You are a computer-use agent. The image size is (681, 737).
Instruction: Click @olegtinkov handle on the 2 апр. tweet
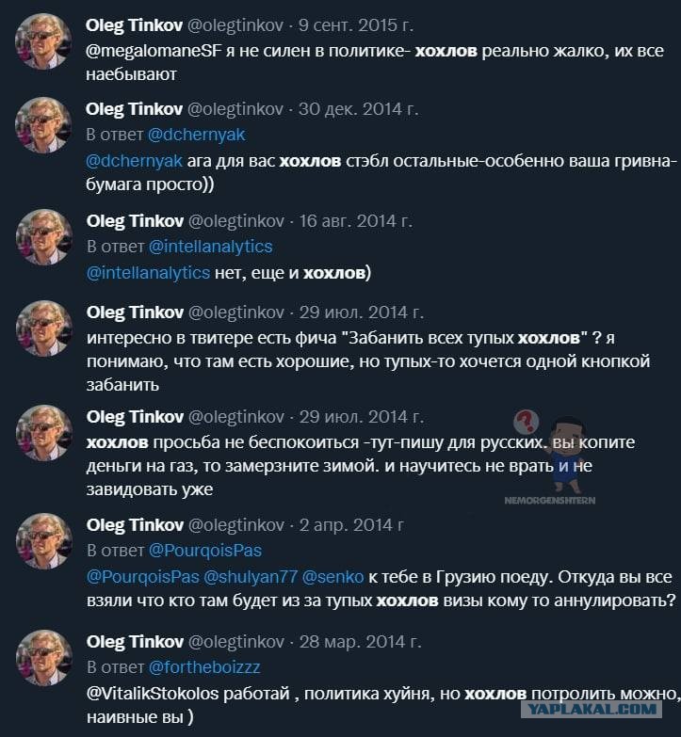point(236,524)
